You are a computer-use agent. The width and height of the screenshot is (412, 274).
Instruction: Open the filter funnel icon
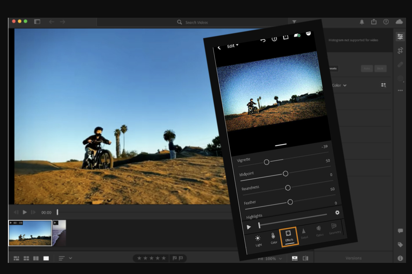tap(294, 22)
